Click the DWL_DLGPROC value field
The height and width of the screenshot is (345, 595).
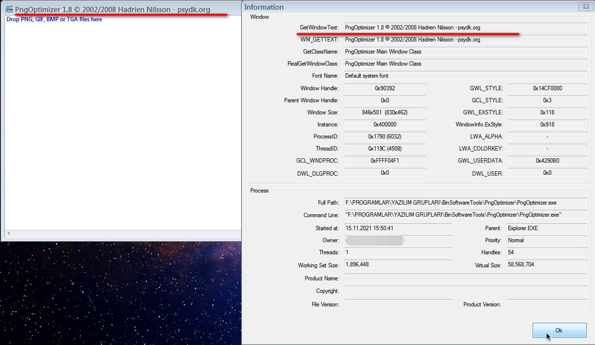click(x=385, y=173)
